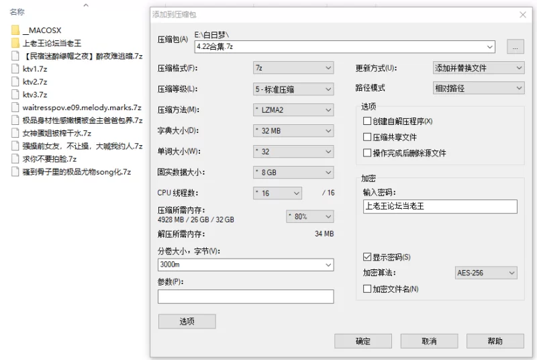Click into the 参数 input field
Screen dimensions: 537x360
(x=246, y=297)
